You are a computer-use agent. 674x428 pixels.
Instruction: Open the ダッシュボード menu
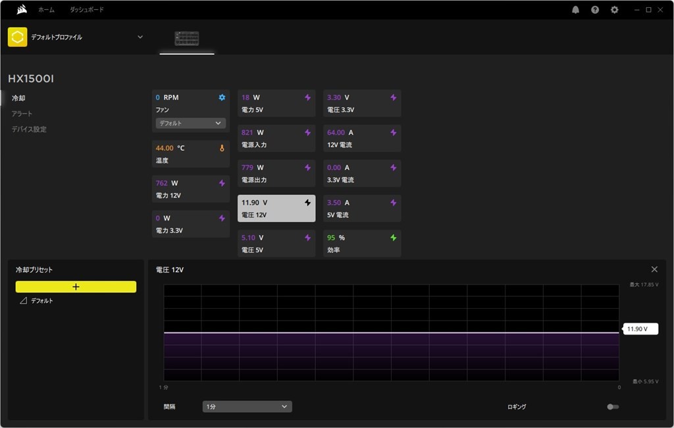coord(87,10)
